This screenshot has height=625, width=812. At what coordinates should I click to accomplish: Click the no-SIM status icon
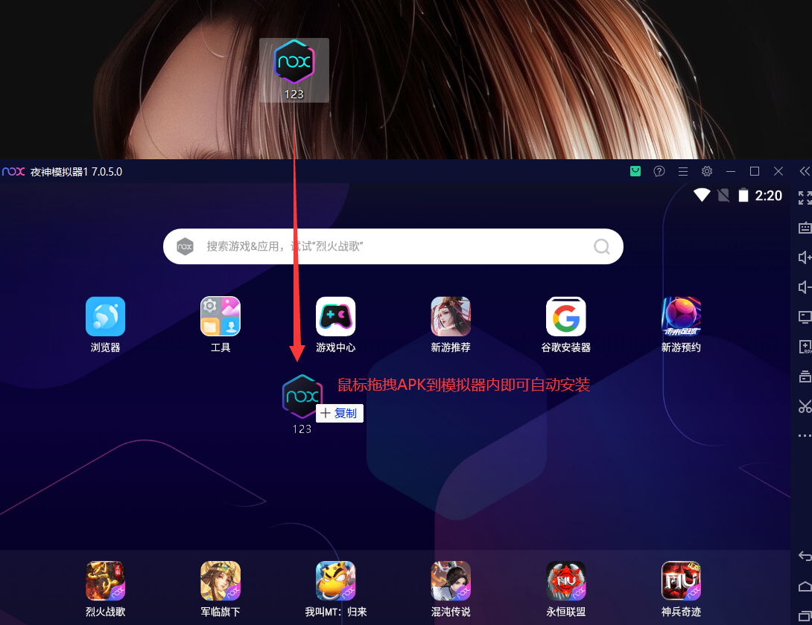[x=723, y=195]
